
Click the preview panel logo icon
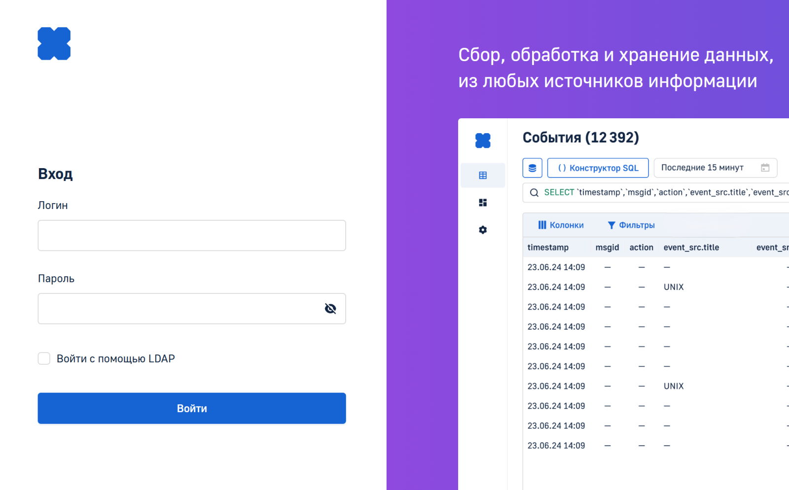coord(483,140)
